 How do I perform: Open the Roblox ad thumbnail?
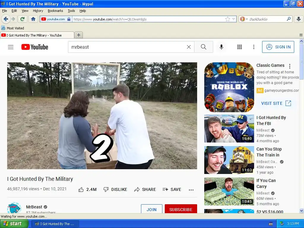229,87
